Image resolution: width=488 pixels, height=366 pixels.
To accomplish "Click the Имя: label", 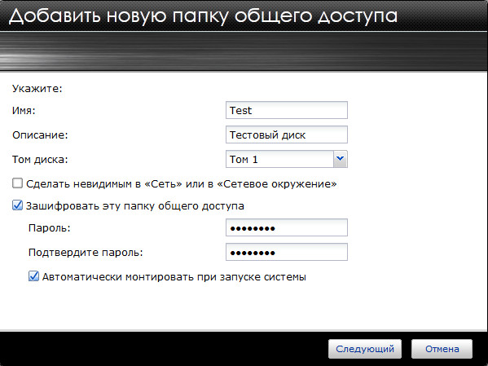I will (24, 111).
